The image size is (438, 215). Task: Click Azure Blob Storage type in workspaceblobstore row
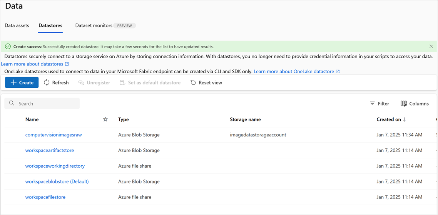[139, 181]
